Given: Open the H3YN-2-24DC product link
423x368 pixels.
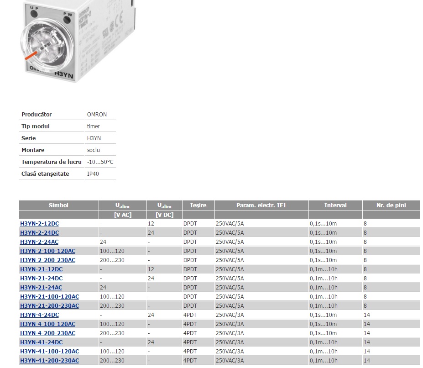Looking at the screenshot, I should (39, 233).
